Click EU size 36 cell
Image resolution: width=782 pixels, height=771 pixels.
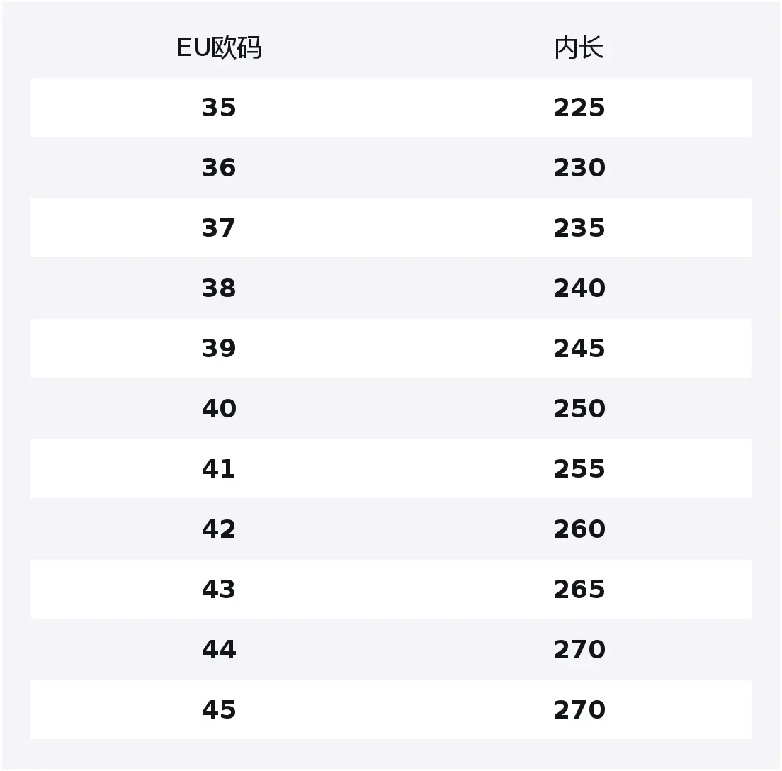219,168
